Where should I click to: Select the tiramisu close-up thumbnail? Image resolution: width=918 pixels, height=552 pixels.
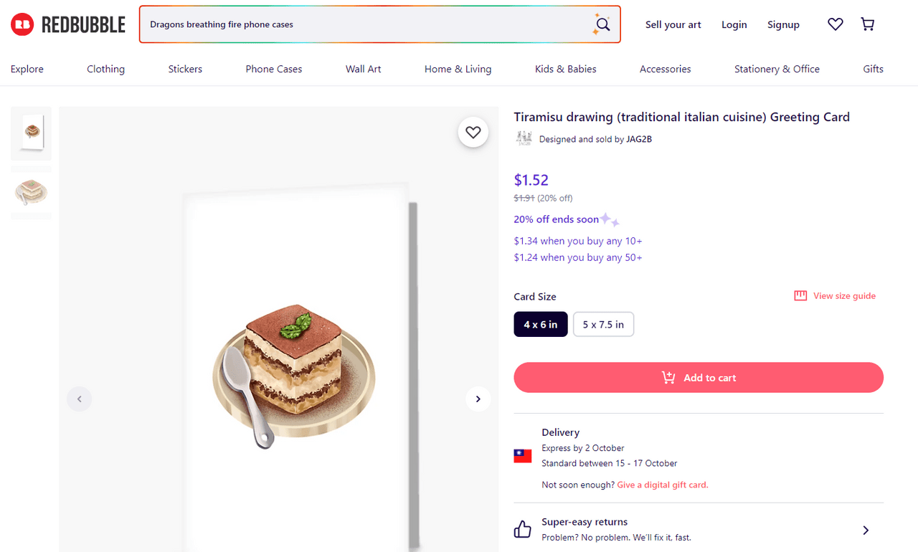pos(31,192)
